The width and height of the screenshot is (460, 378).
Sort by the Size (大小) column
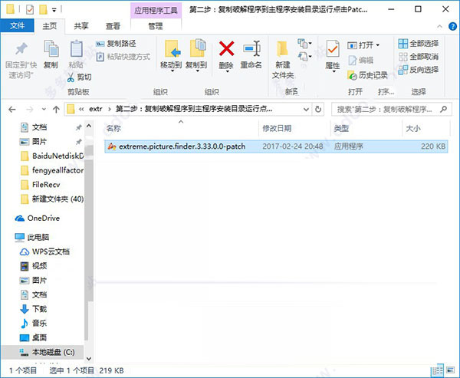click(413, 128)
